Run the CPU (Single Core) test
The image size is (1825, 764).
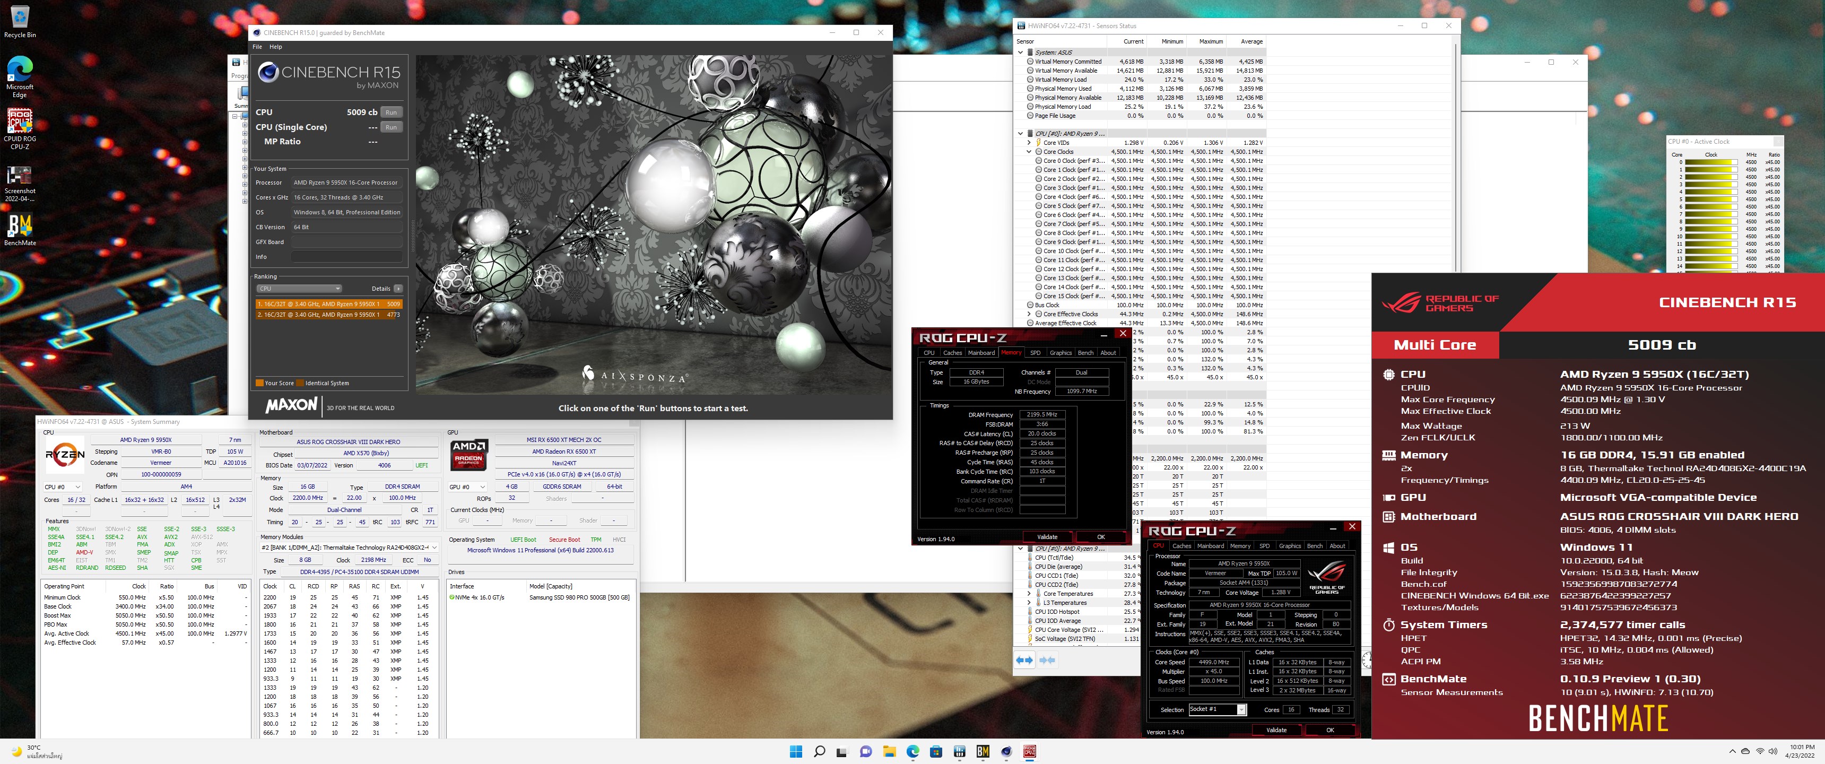(x=391, y=127)
